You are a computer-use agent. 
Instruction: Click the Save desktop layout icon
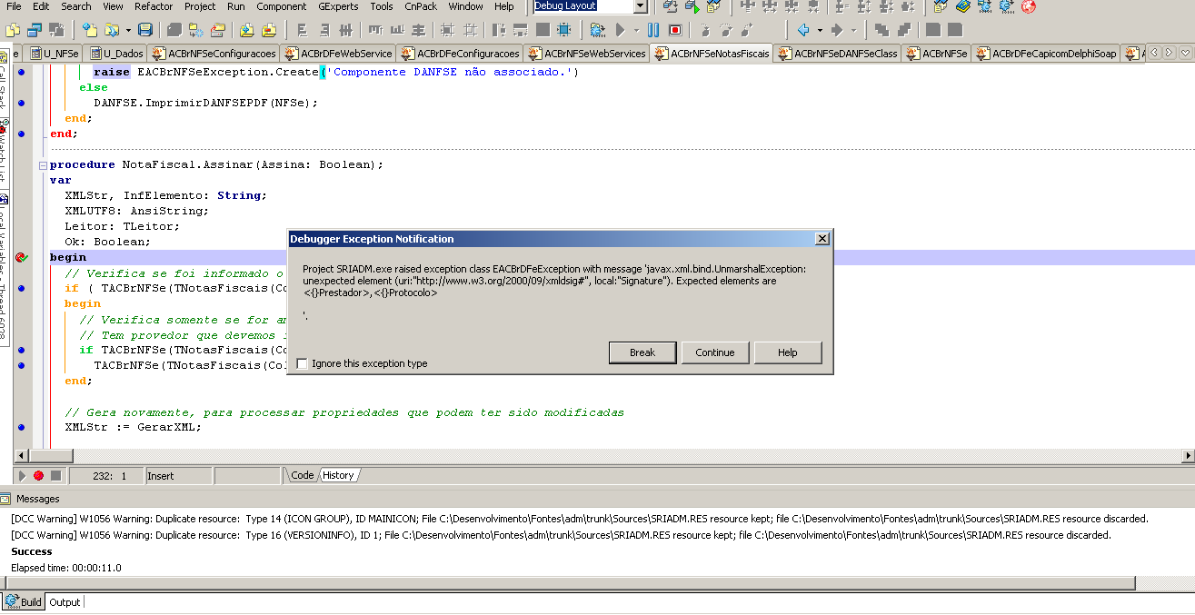[x=670, y=6]
